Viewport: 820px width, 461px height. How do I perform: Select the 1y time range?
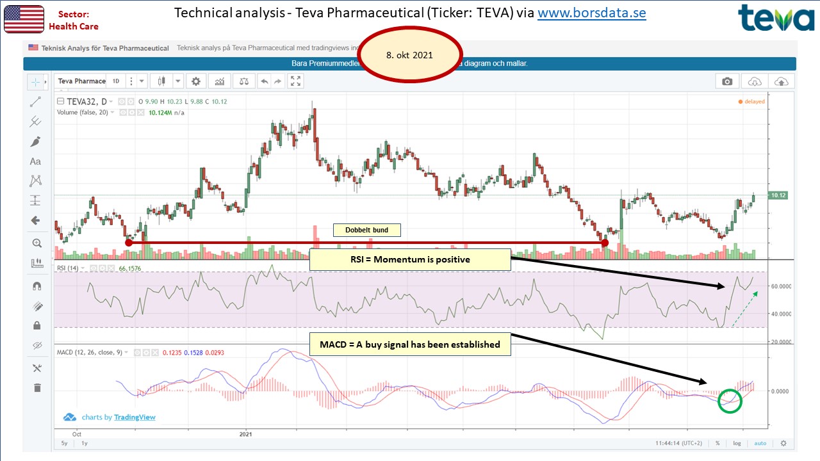(x=84, y=443)
